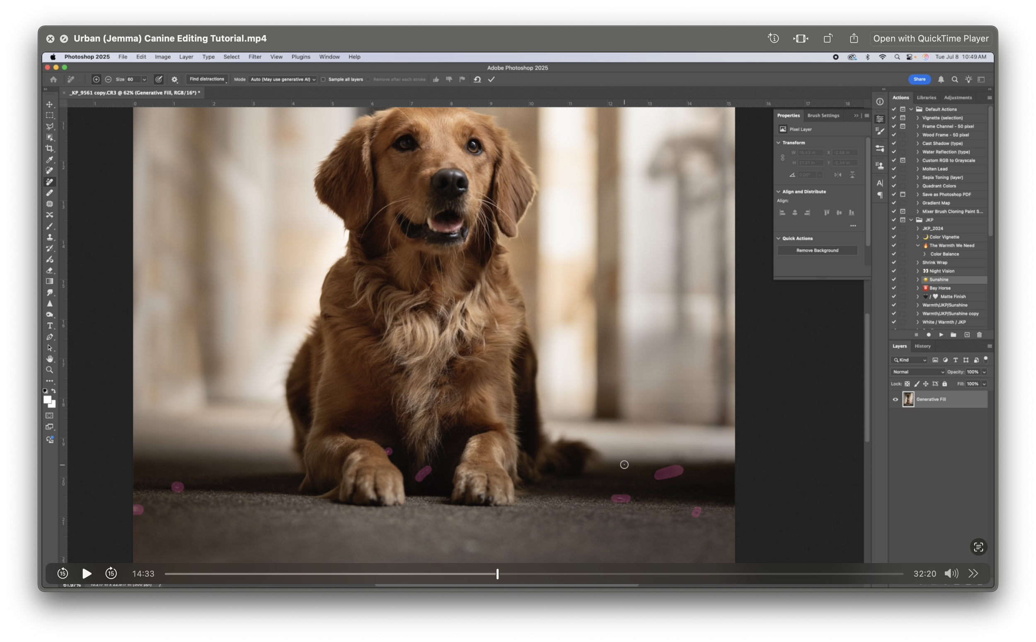This screenshot has height=642, width=1036.
Task: Open the Mode dropdown in options bar
Action: tap(283, 80)
